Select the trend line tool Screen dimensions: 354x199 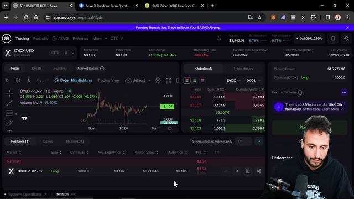coord(9,103)
